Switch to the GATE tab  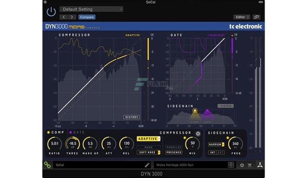77,132
